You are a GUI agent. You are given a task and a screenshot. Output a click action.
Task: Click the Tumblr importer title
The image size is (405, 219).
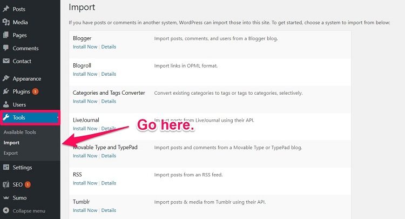click(81, 202)
